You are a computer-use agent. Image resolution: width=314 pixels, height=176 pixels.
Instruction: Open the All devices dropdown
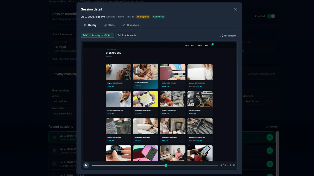(x=64, y=101)
